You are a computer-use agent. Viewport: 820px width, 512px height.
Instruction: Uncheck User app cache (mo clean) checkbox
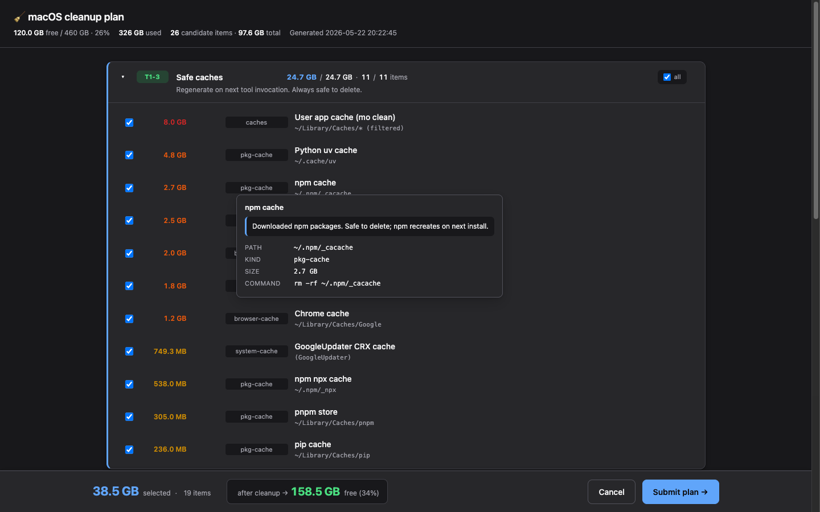click(129, 122)
